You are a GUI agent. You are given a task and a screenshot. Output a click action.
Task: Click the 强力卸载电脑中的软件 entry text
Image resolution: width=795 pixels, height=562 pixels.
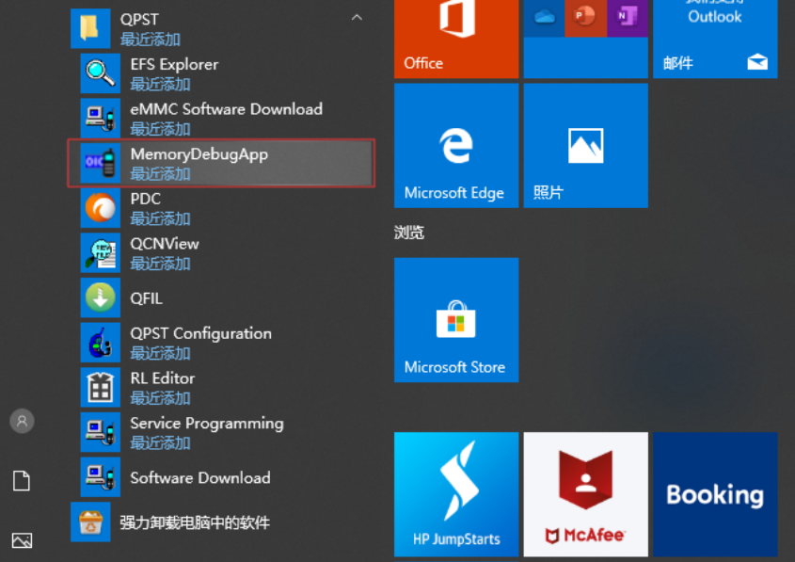pyautogui.click(x=195, y=522)
